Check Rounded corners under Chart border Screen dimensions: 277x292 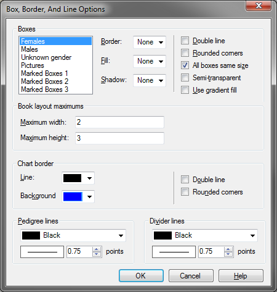tap(185, 192)
